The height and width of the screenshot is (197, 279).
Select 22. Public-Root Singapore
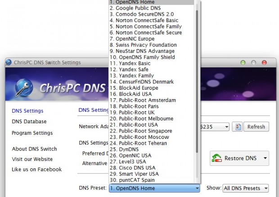tap(151, 131)
